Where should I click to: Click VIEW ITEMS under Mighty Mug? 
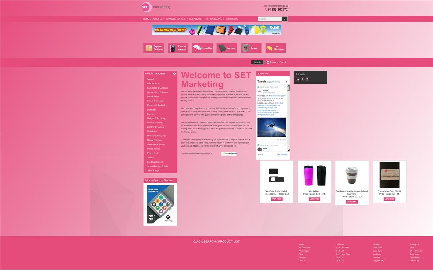click(x=314, y=199)
